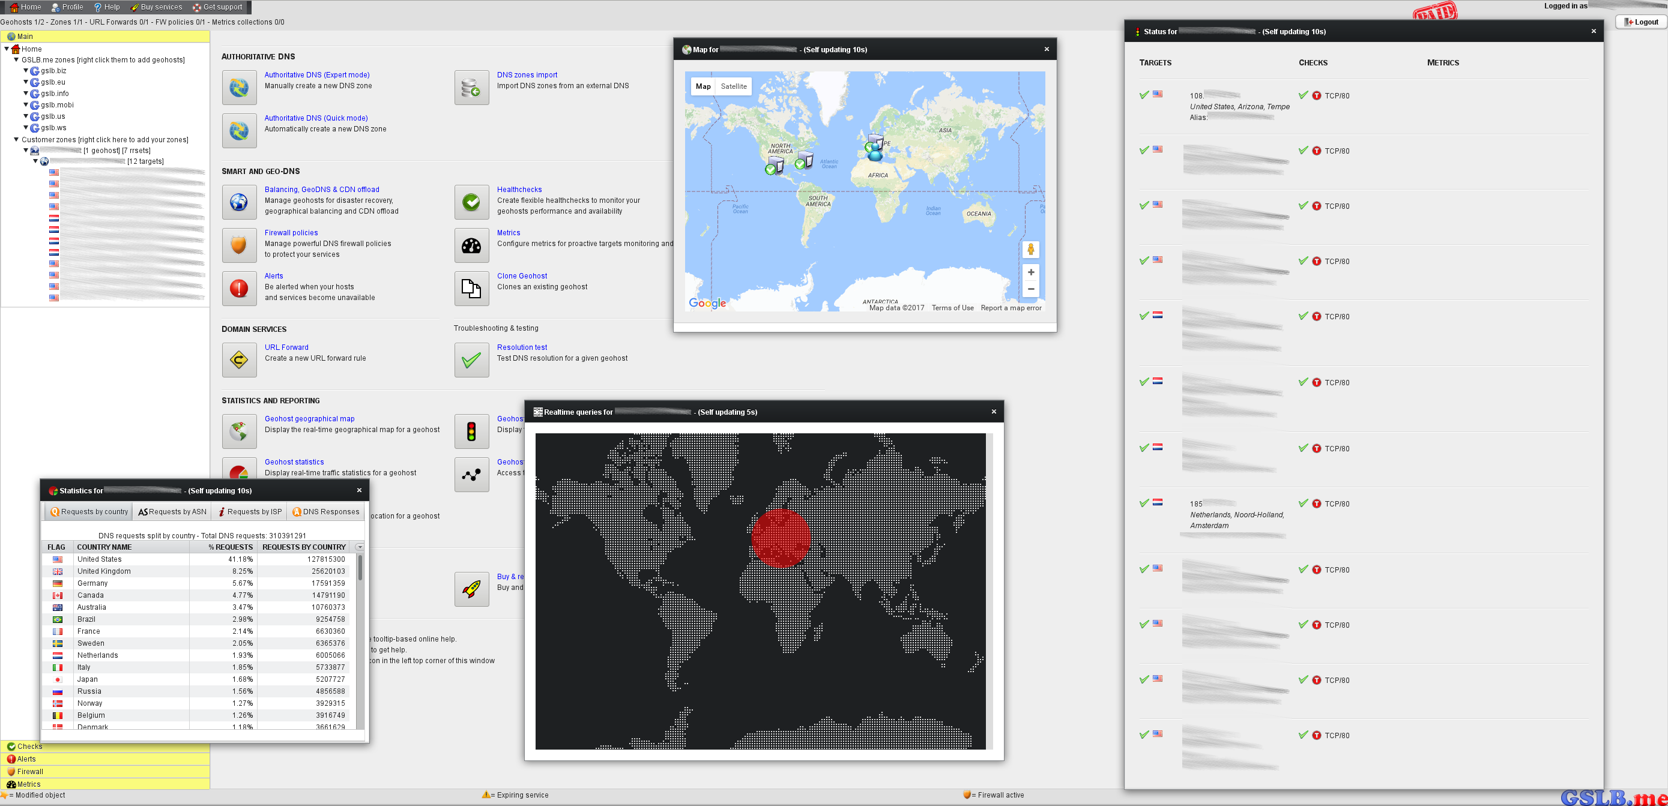The image size is (1668, 806).
Task: Click the Metrics gauge icon
Action: coord(471,245)
